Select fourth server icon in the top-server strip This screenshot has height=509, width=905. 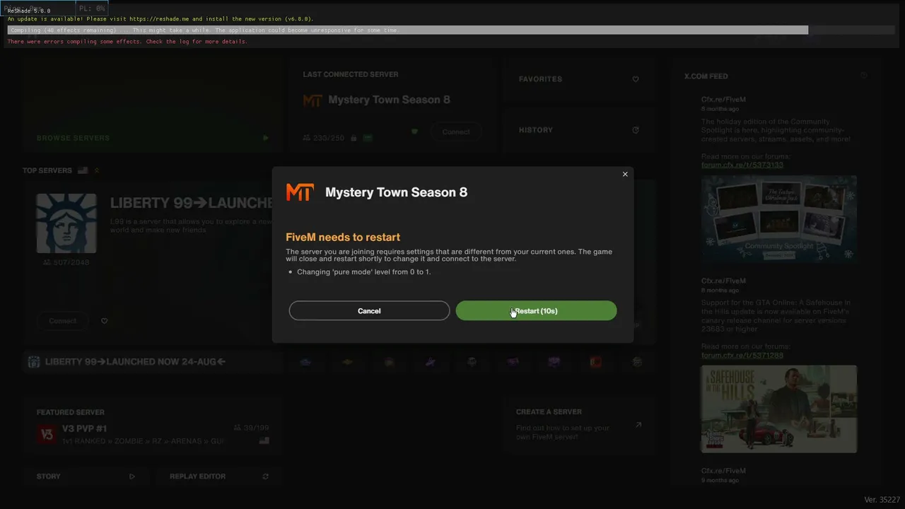[x=431, y=362]
